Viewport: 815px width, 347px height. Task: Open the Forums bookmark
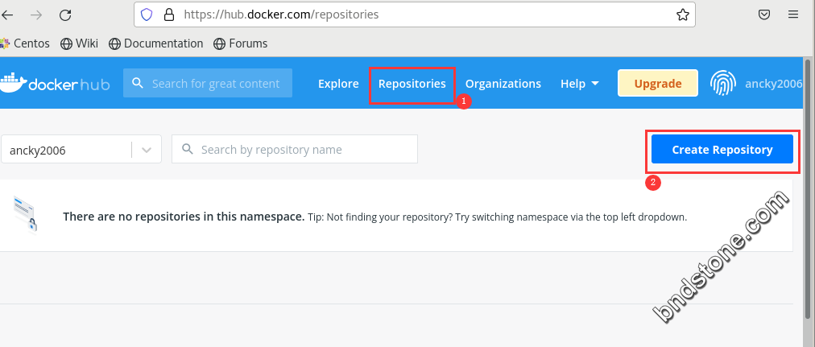tap(241, 43)
